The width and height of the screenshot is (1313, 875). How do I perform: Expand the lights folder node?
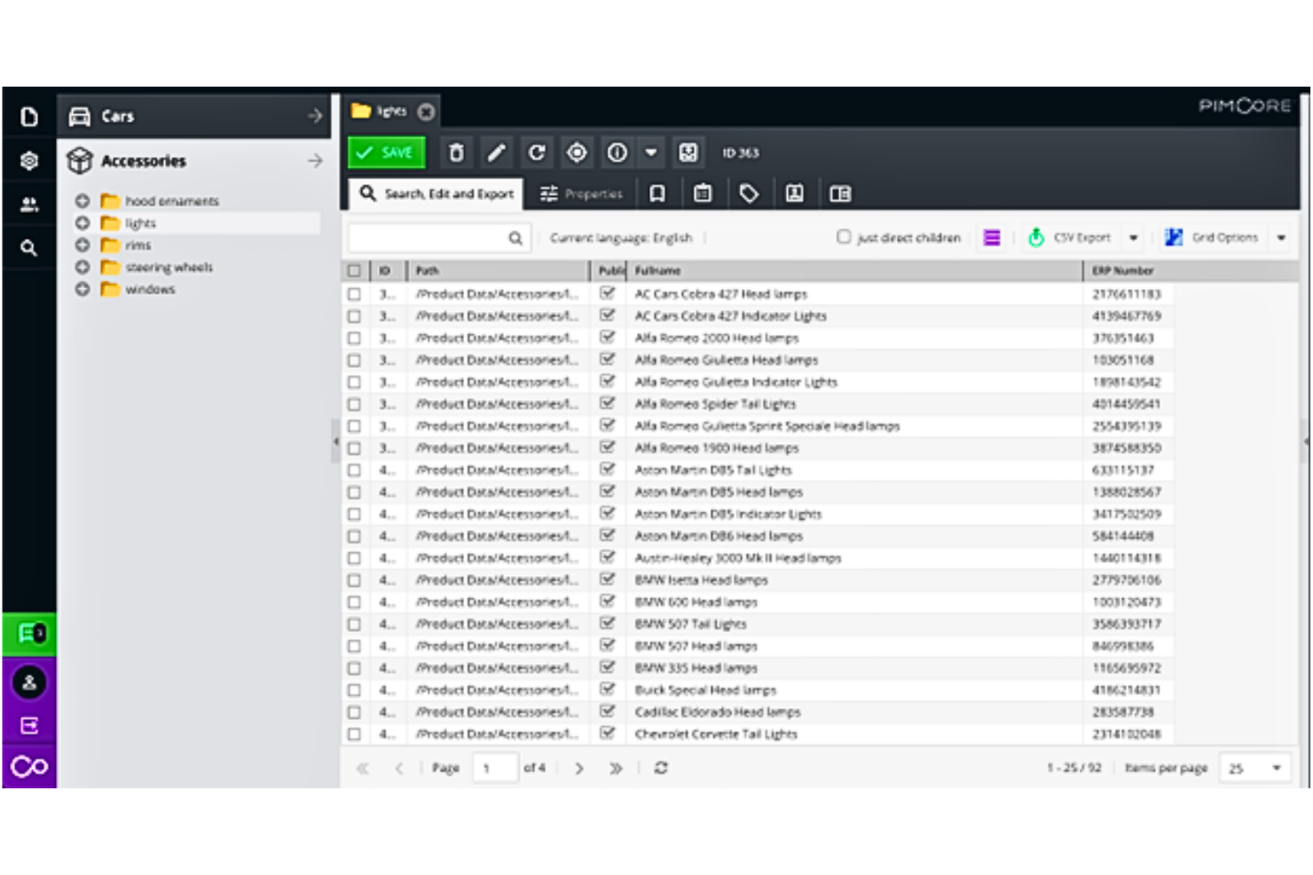coord(83,223)
